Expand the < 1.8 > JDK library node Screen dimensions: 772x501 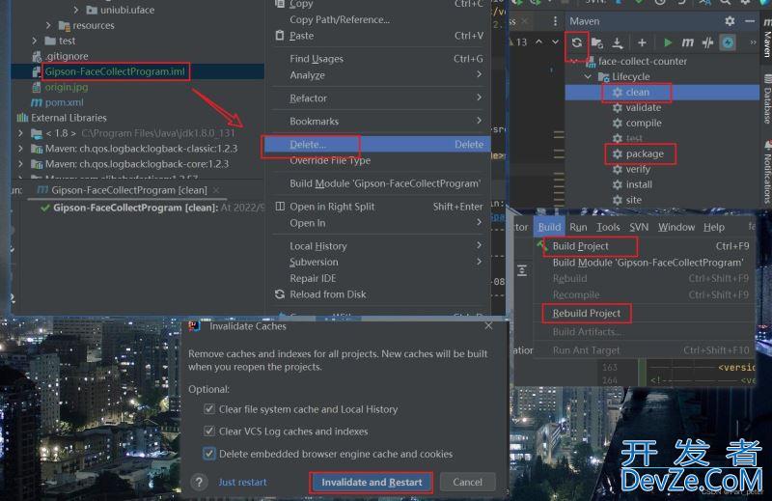[x=20, y=133]
